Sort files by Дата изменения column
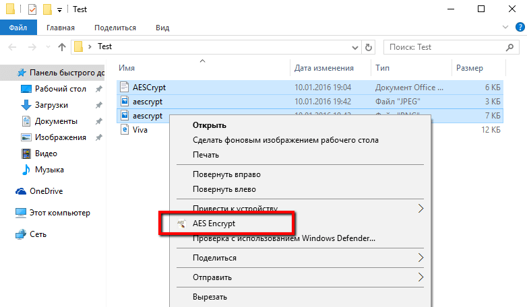 [324, 68]
